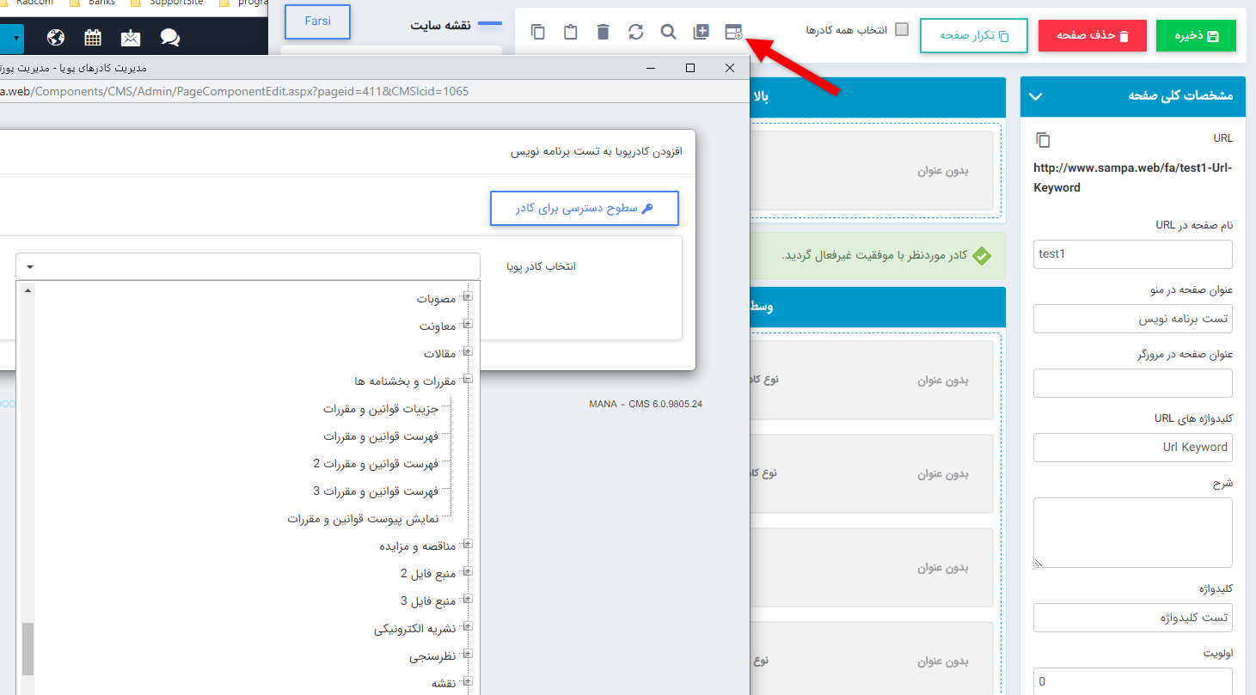Tick the انتخاب همه کادرها checkbox
The height and width of the screenshot is (695, 1256).
(x=901, y=29)
